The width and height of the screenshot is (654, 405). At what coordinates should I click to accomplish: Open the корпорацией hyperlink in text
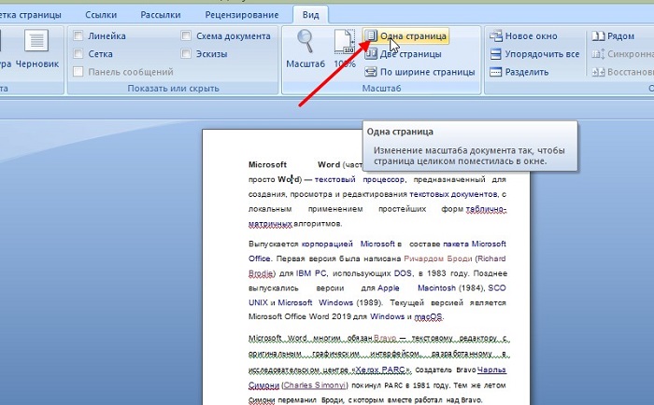327,244
